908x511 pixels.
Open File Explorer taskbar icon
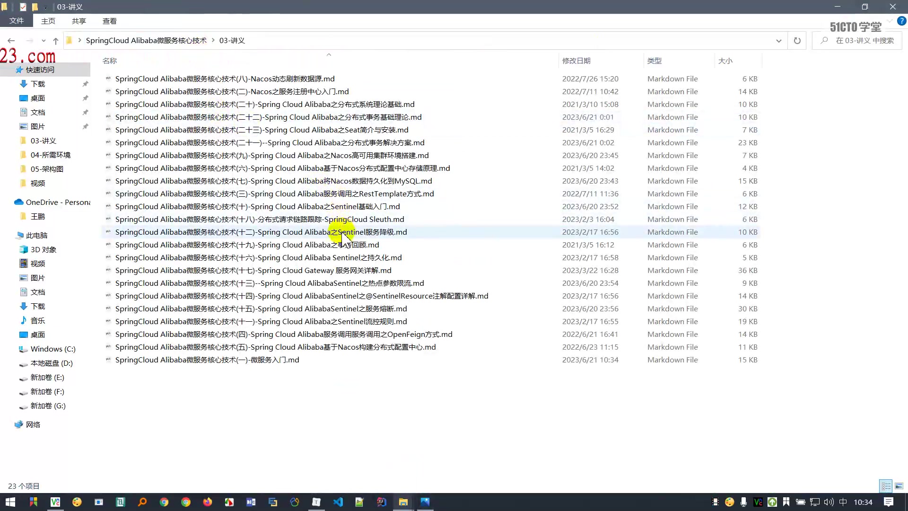pos(403,502)
